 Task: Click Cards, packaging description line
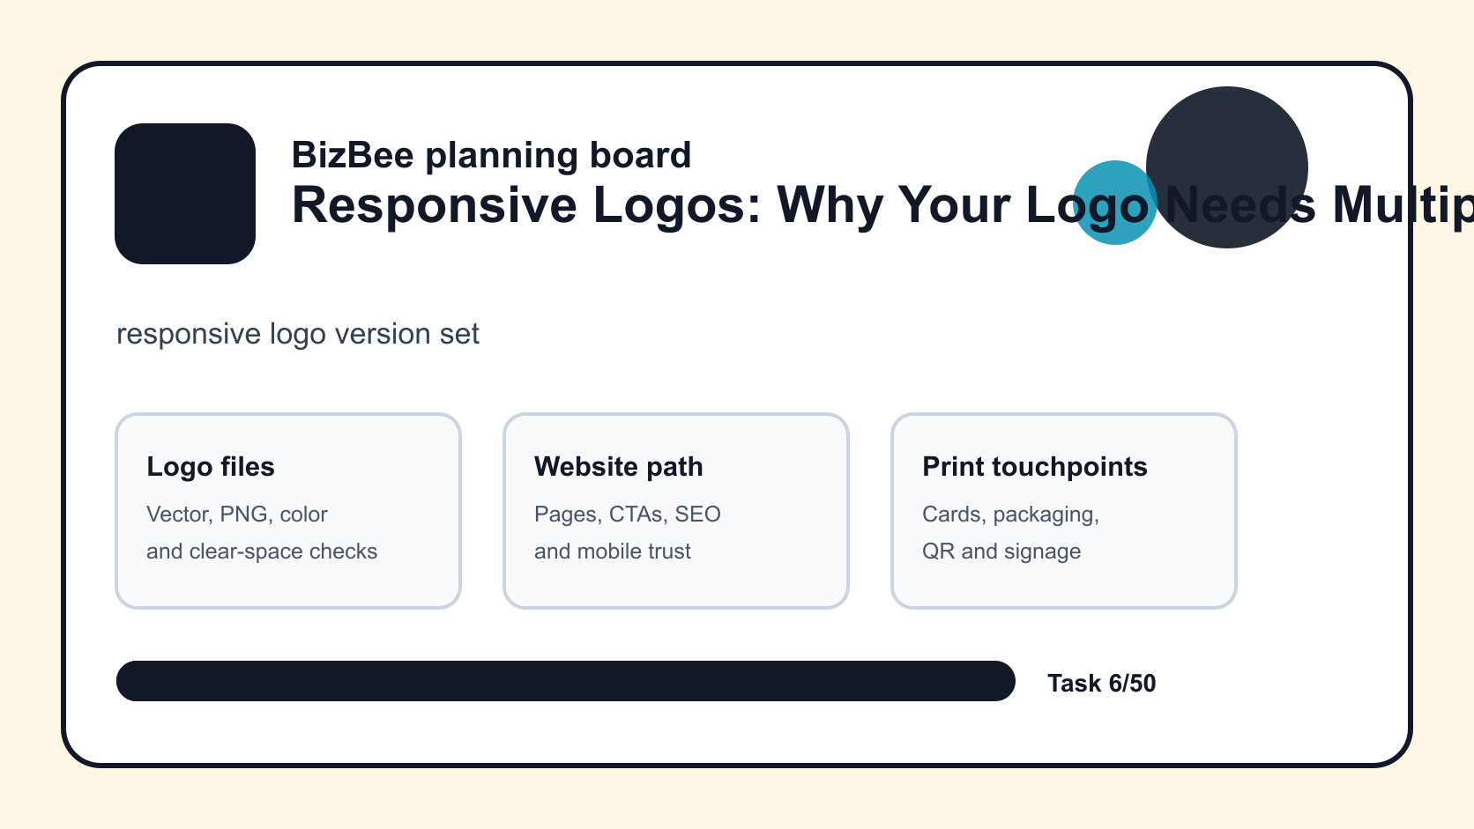[1010, 514]
